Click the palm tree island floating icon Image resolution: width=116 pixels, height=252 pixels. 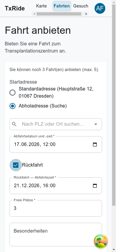[101, 241]
